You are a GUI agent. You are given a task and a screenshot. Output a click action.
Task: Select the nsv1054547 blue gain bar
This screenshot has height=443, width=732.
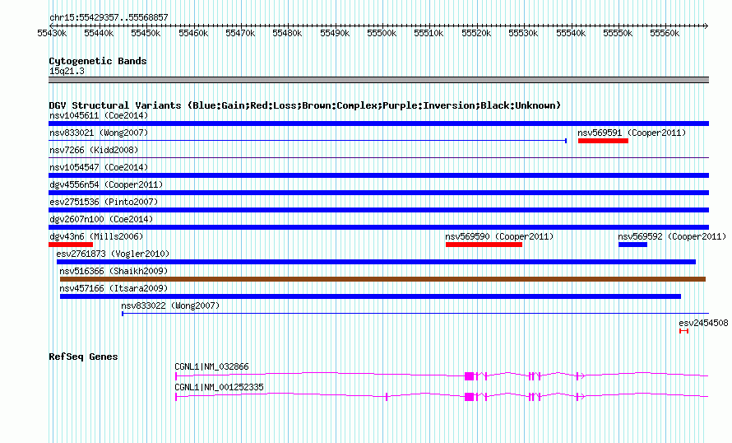(x=378, y=175)
